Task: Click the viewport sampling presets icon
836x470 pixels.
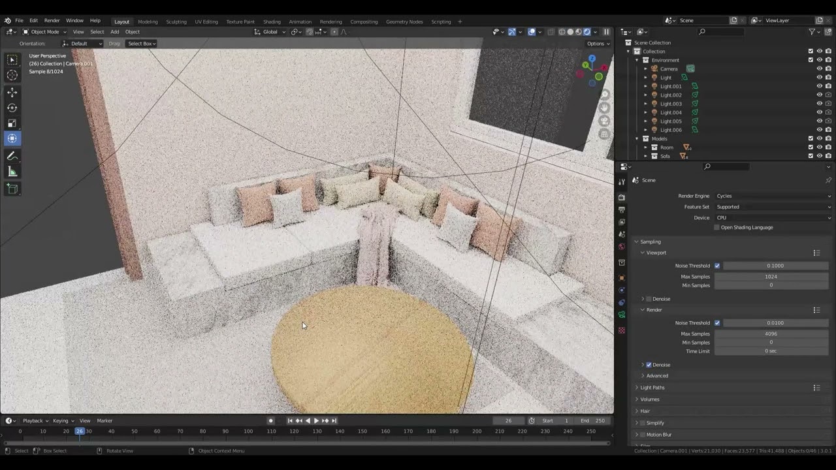Action: pyautogui.click(x=816, y=253)
